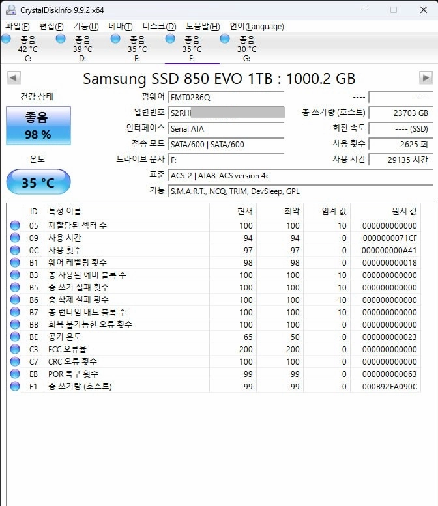
Task: Click the transfer mode field SATA/600
Action: (226, 144)
